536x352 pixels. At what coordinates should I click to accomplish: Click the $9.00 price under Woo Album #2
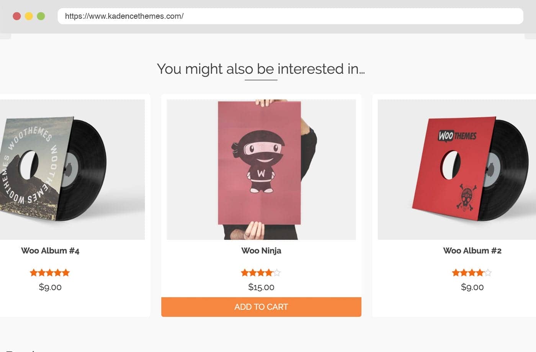(x=472, y=287)
